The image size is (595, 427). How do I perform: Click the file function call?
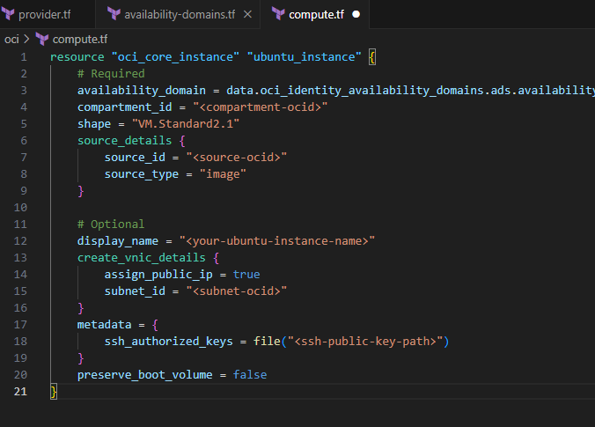click(267, 342)
